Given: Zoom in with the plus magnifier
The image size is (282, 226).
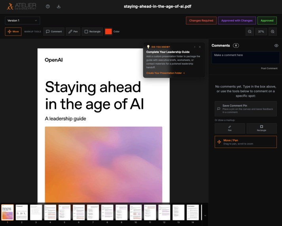Looking at the screenshot, I should click(x=273, y=32).
